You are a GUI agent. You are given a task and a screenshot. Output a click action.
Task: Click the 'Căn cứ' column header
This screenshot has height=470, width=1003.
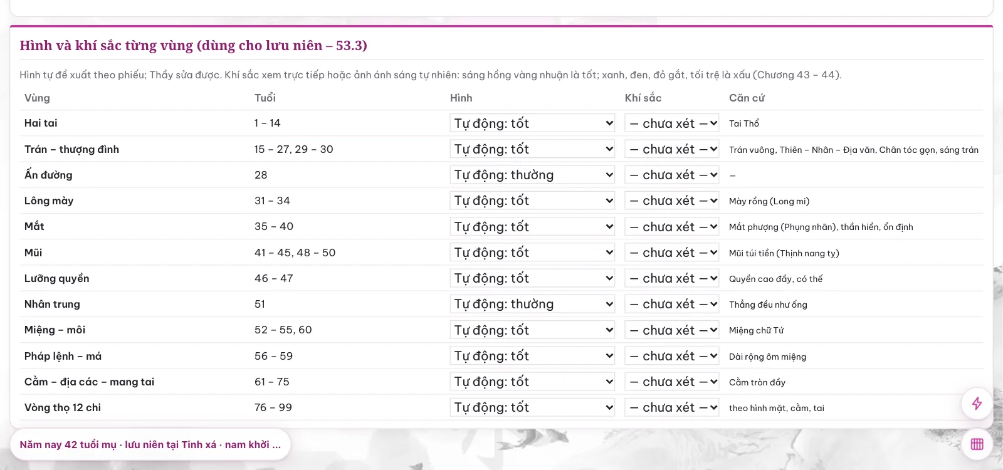(x=747, y=98)
